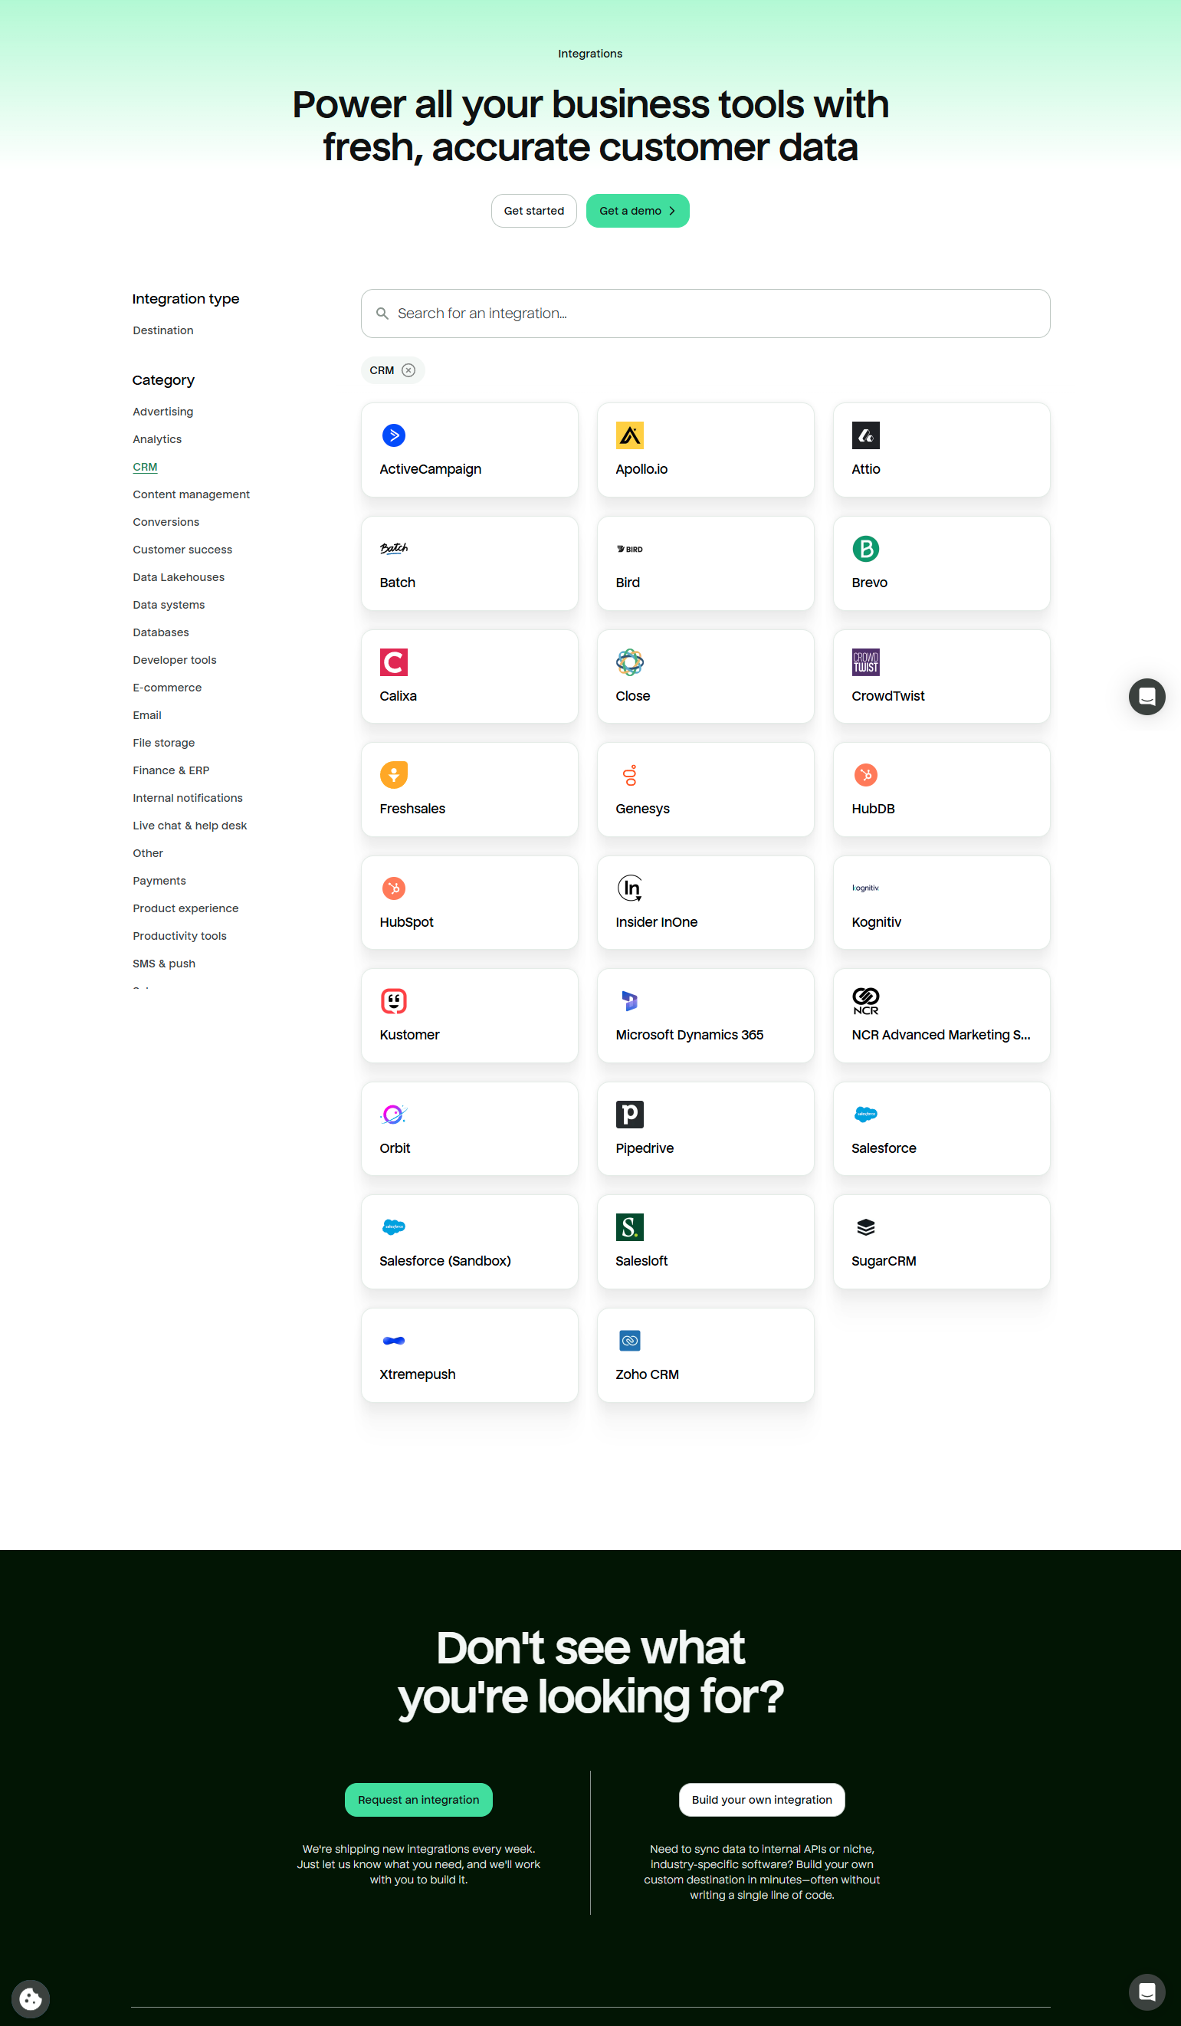Select the Databases category
Screen dimensions: 1181x2026
(161, 632)
